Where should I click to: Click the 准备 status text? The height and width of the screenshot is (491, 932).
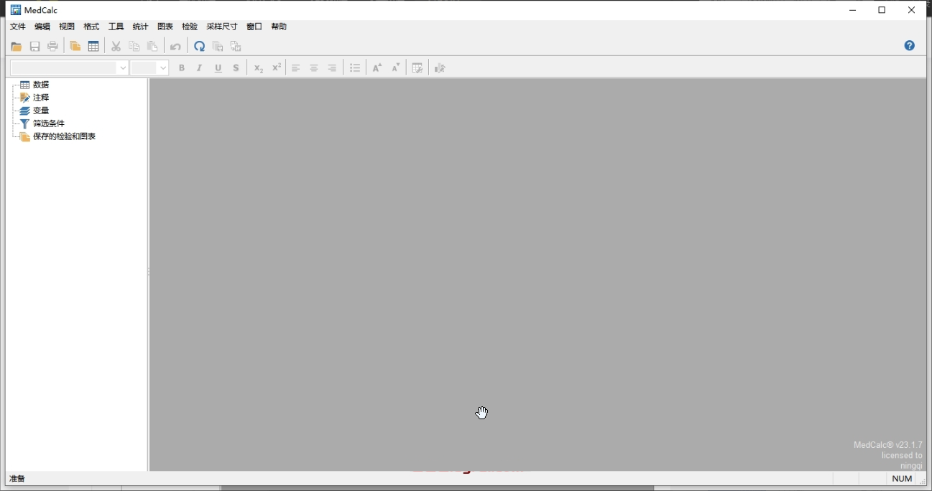(x=17, y=479)
